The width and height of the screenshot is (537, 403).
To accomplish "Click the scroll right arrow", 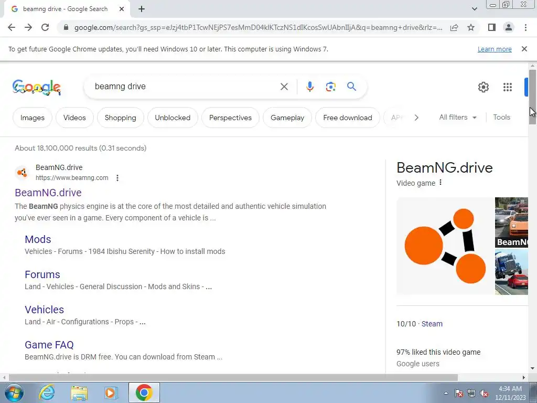I will tap(524, 377).
